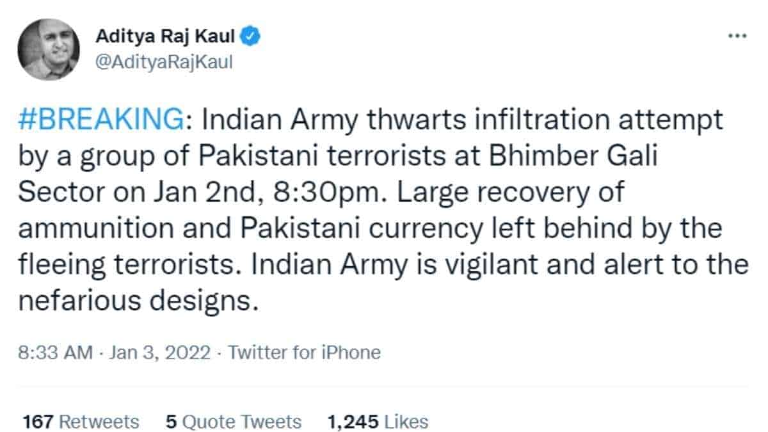Open Aditya Raj Kaul's profile photo

pyautogui.click(x=48, y=49)
